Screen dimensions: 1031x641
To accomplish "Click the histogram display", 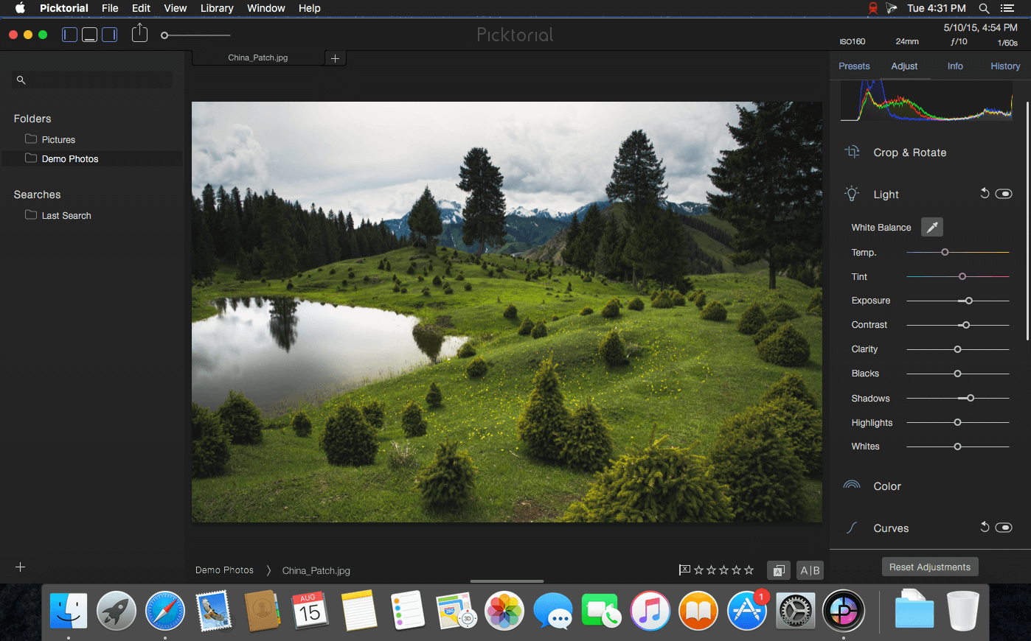I will [926, 101].
